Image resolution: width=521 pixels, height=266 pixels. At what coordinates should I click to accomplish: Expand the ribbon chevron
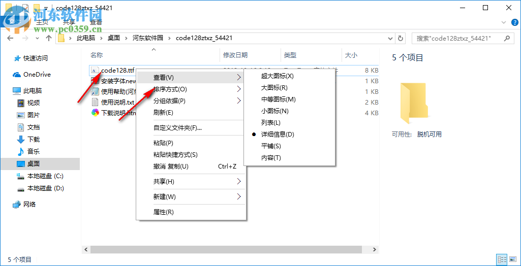point(503,22)
